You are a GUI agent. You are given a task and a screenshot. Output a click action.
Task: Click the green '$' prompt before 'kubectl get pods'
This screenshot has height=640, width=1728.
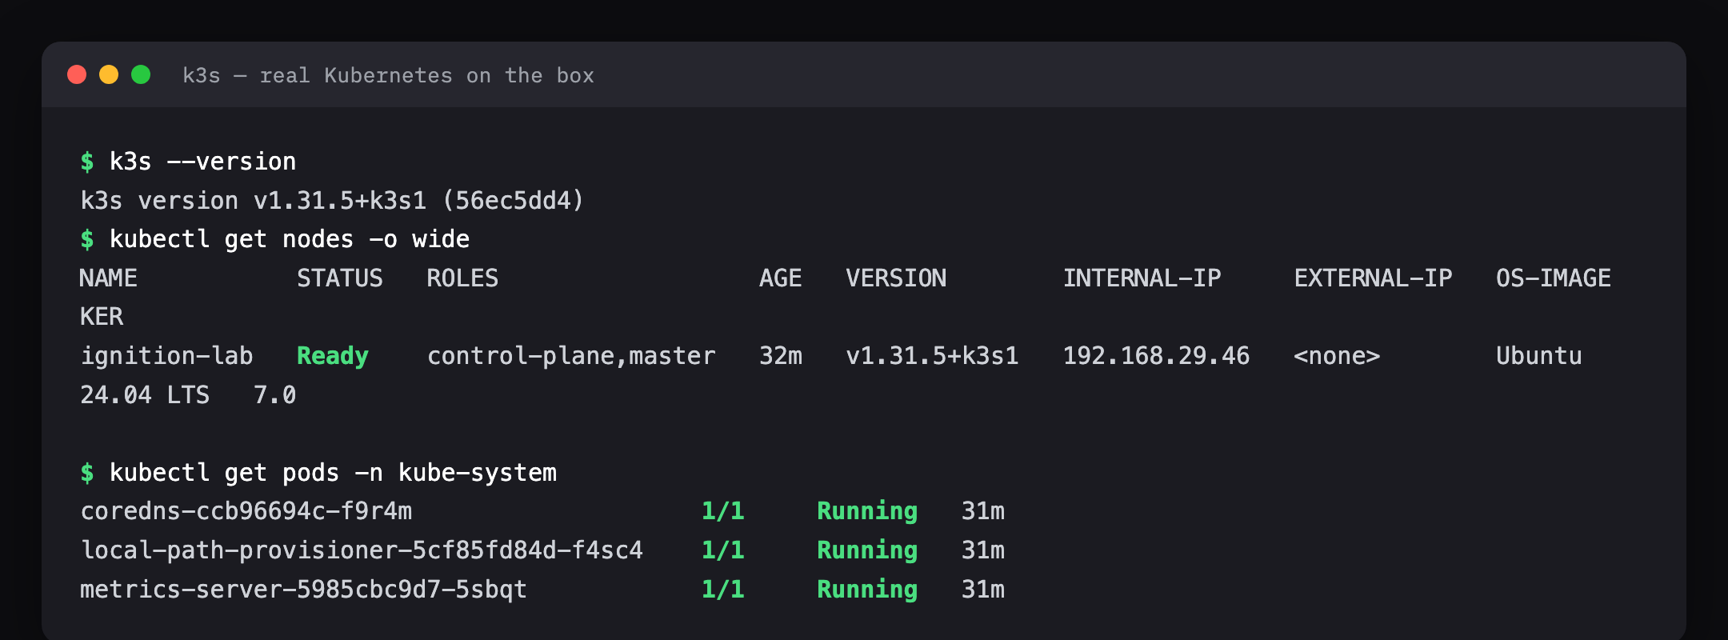tap(87, 473)
